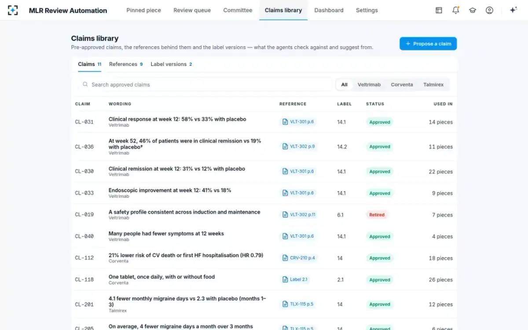Open claim "4.1 fewer monthly migraine days"
The width and height of the screenshot is (528, 330).
click(x=187, y=301)
